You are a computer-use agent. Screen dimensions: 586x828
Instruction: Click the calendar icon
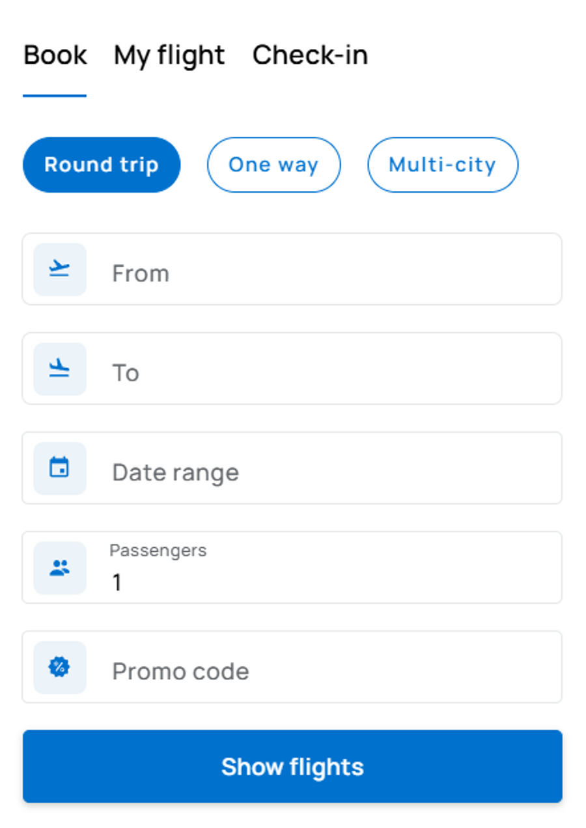(59, 468)
